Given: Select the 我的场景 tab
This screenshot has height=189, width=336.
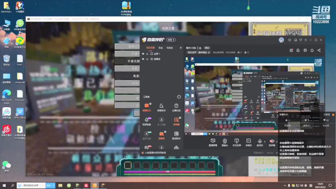Looking at the screenshot, I should point(150,48).
